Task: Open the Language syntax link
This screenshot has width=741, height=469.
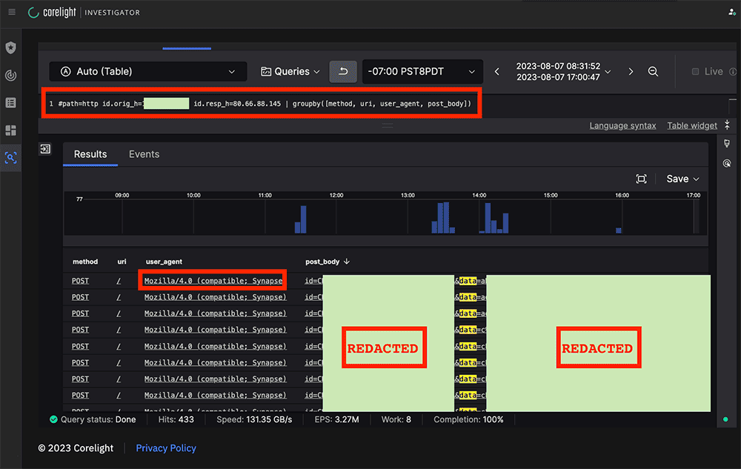Action: [622, 126]
